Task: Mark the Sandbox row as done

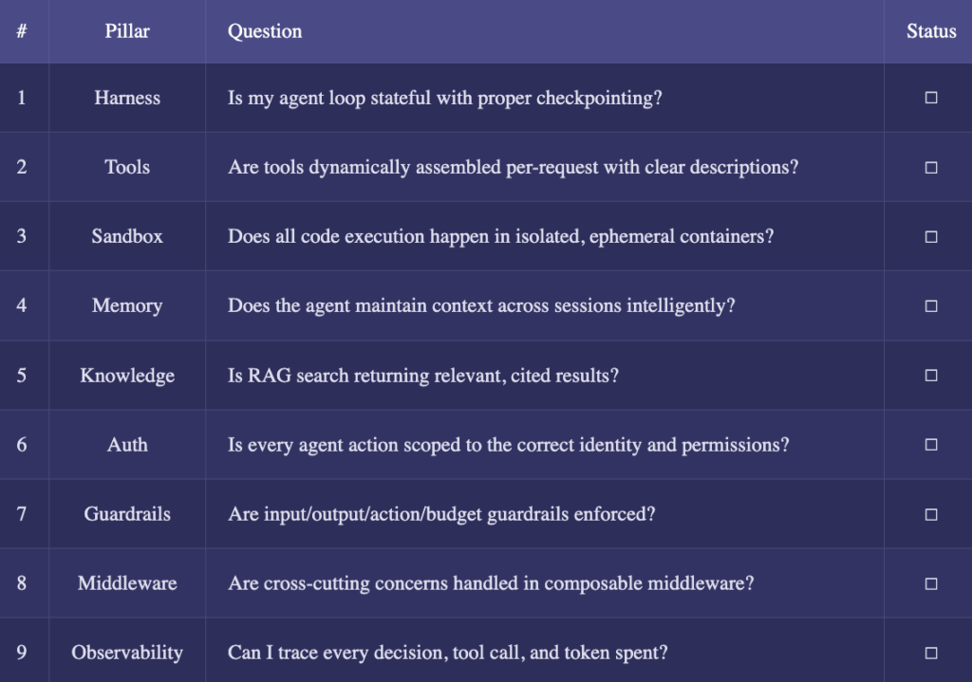Action: pos(931,236)
